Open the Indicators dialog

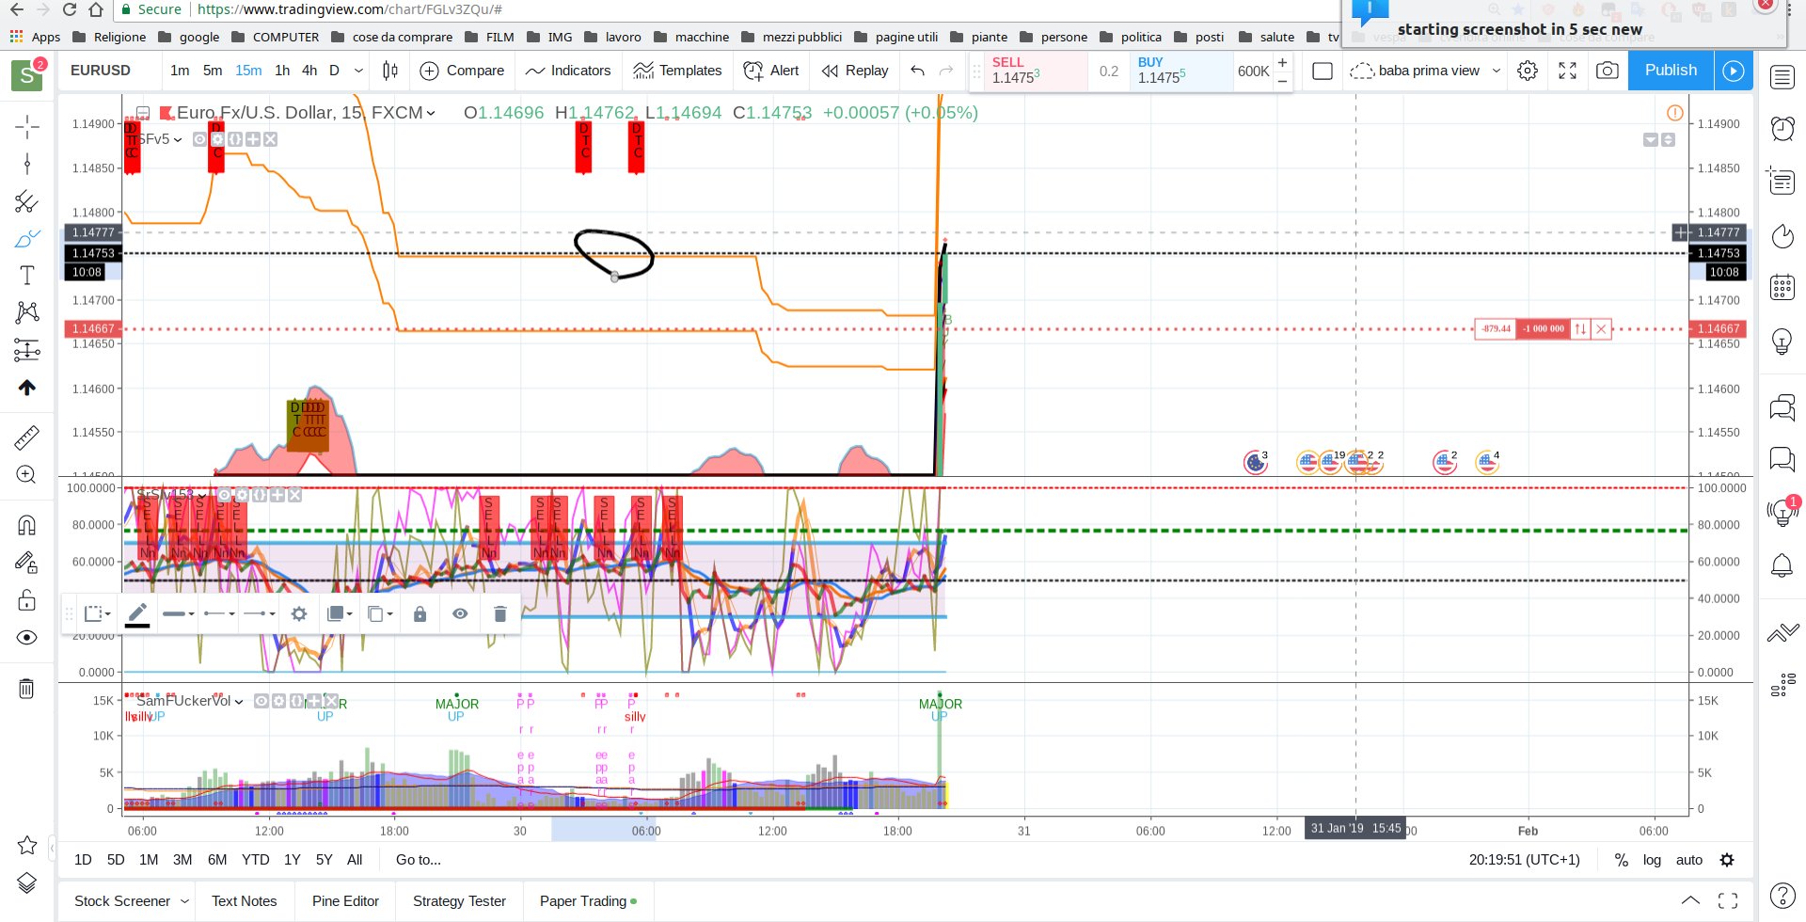click(568, 71)
